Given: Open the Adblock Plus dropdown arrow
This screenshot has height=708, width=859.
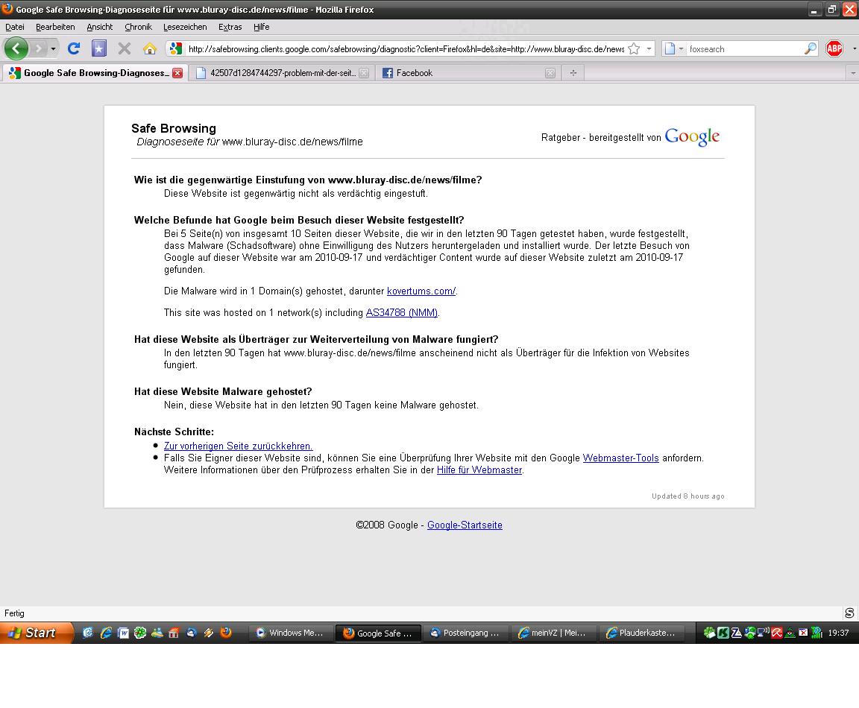Looking at the screenshot, I should click(854, 48).
